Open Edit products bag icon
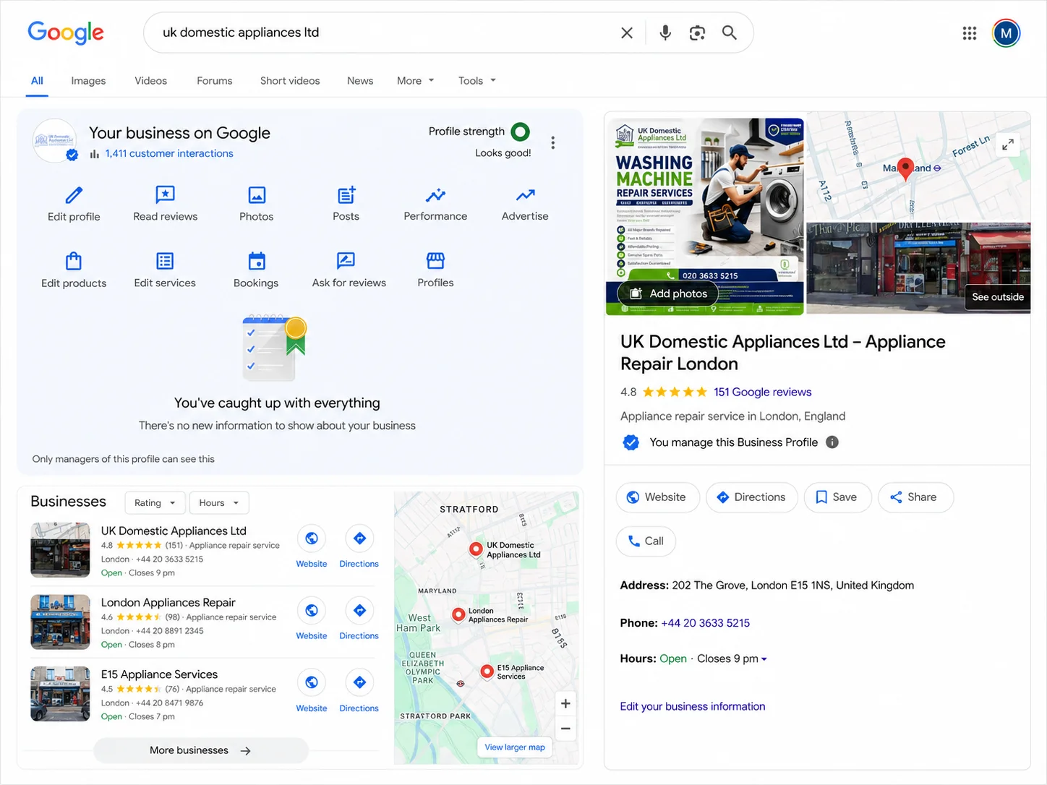The width and height of the screenshot is (1047, 785). click(74, 260)
